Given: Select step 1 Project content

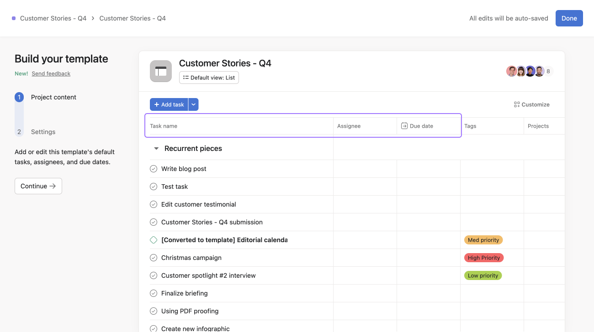Looking at the screenshot, I should click(53, 97).
